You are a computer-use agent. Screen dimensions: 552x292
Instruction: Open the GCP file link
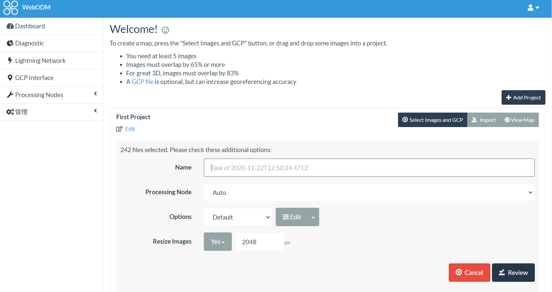(x=142, y=82)
